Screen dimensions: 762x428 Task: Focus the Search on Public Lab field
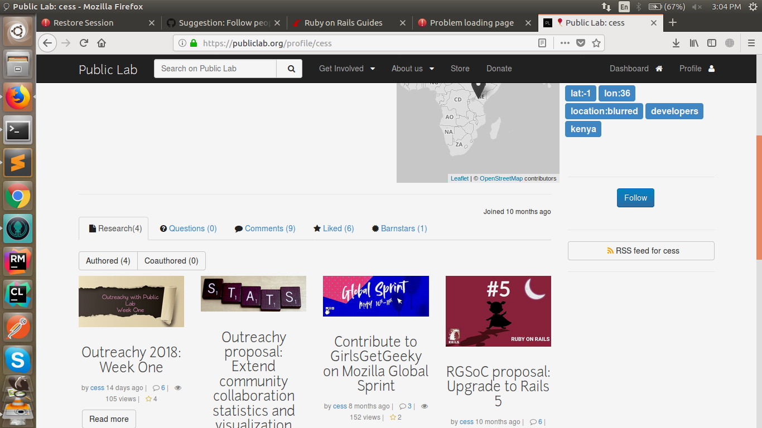tap(215, 69)
